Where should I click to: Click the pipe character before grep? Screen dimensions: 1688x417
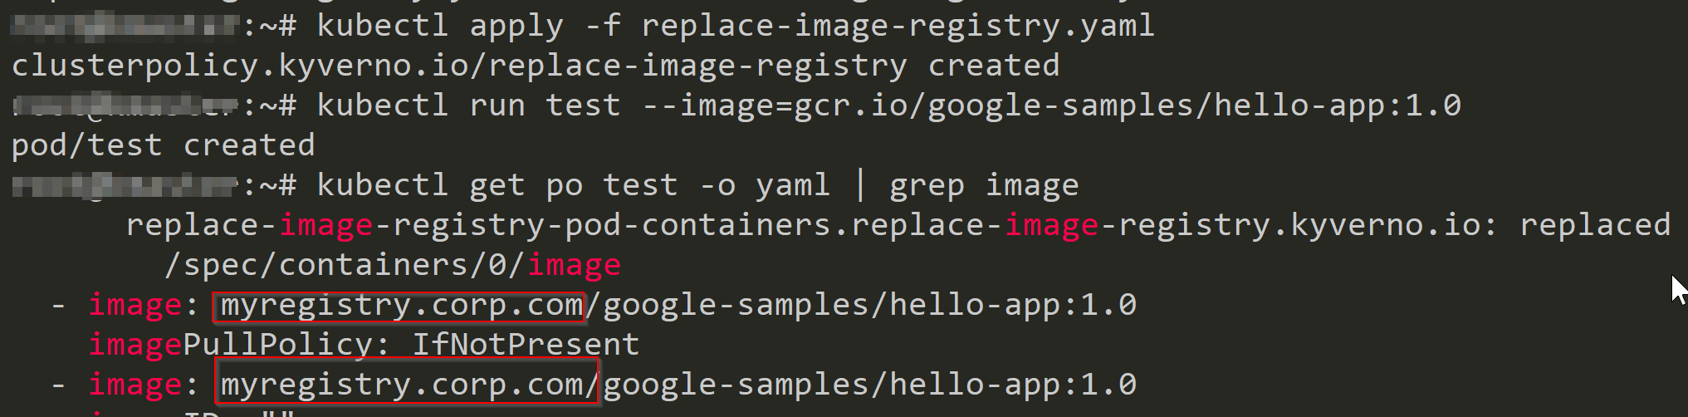point(860,185)
